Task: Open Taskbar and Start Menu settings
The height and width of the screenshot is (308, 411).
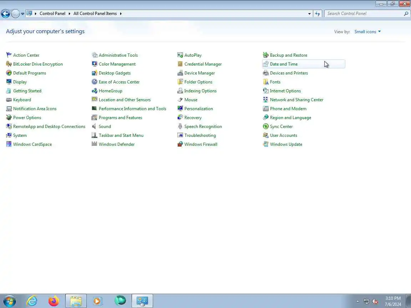Action: coord(121,135)
